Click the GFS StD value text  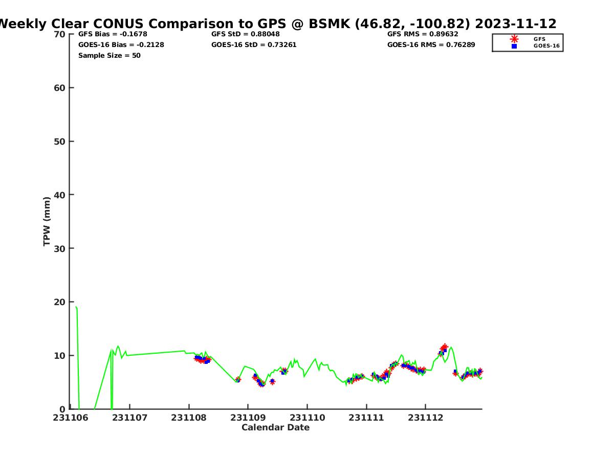(x=245, y=34)
